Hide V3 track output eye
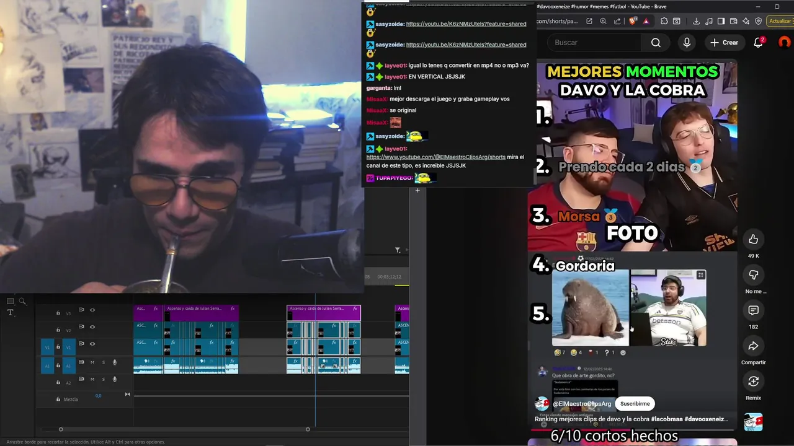The height and width of the screenshot is (446, 794). click(92, 310)
